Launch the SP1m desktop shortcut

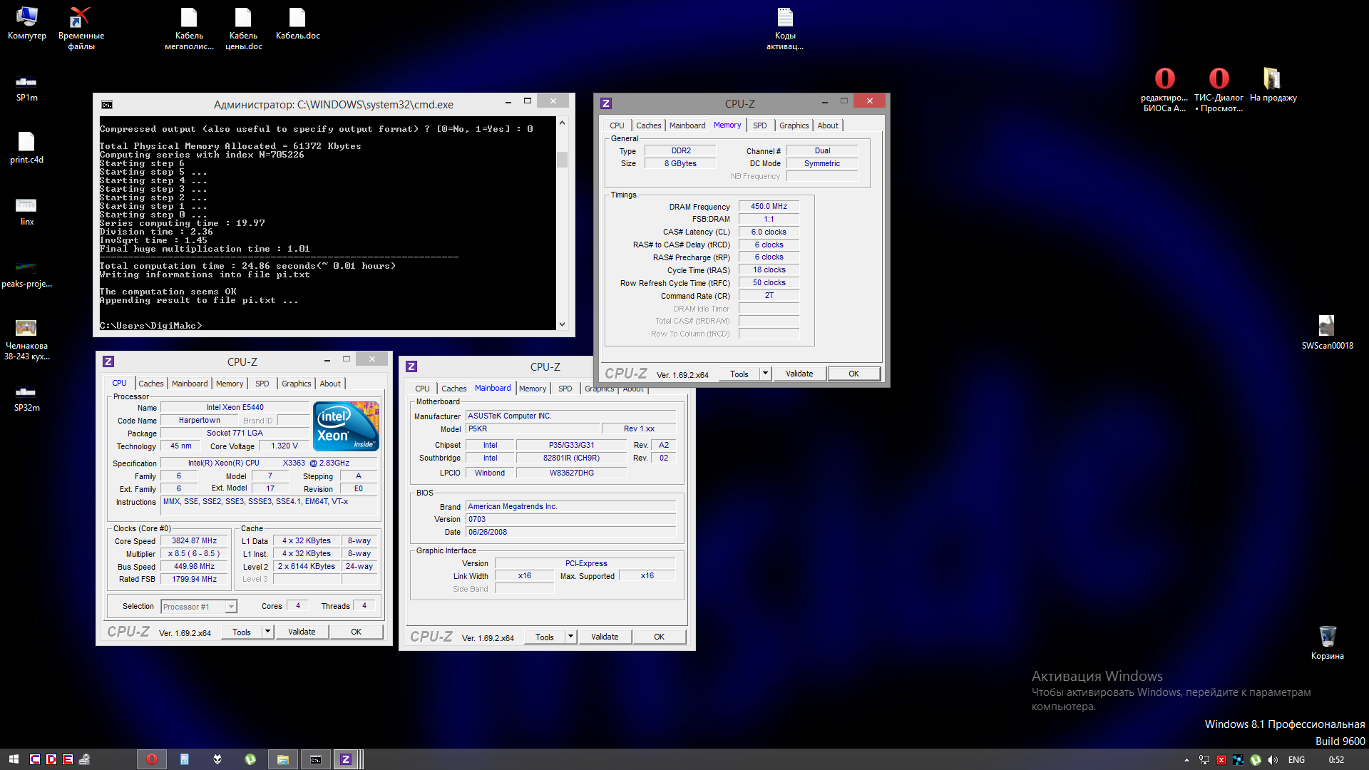pyautogui.click(x=26, y=87)
